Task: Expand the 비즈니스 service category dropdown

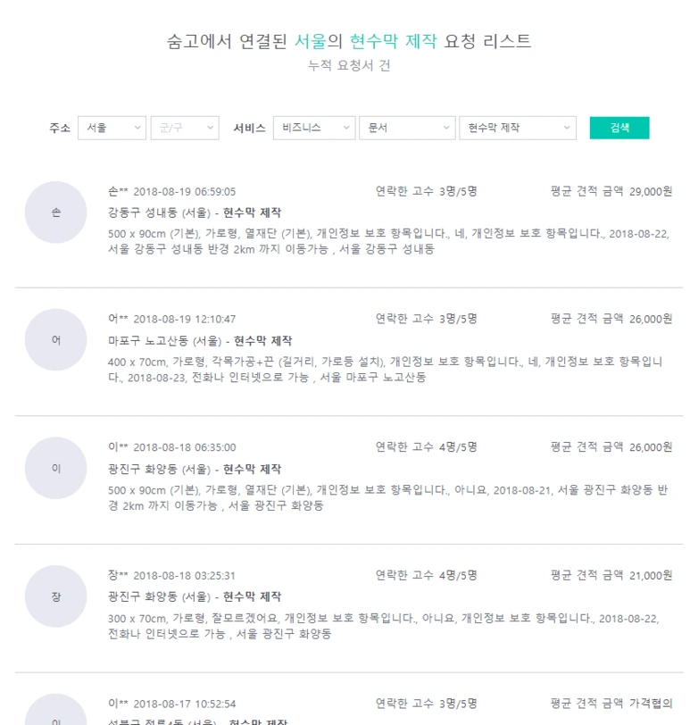Action: 313,129
